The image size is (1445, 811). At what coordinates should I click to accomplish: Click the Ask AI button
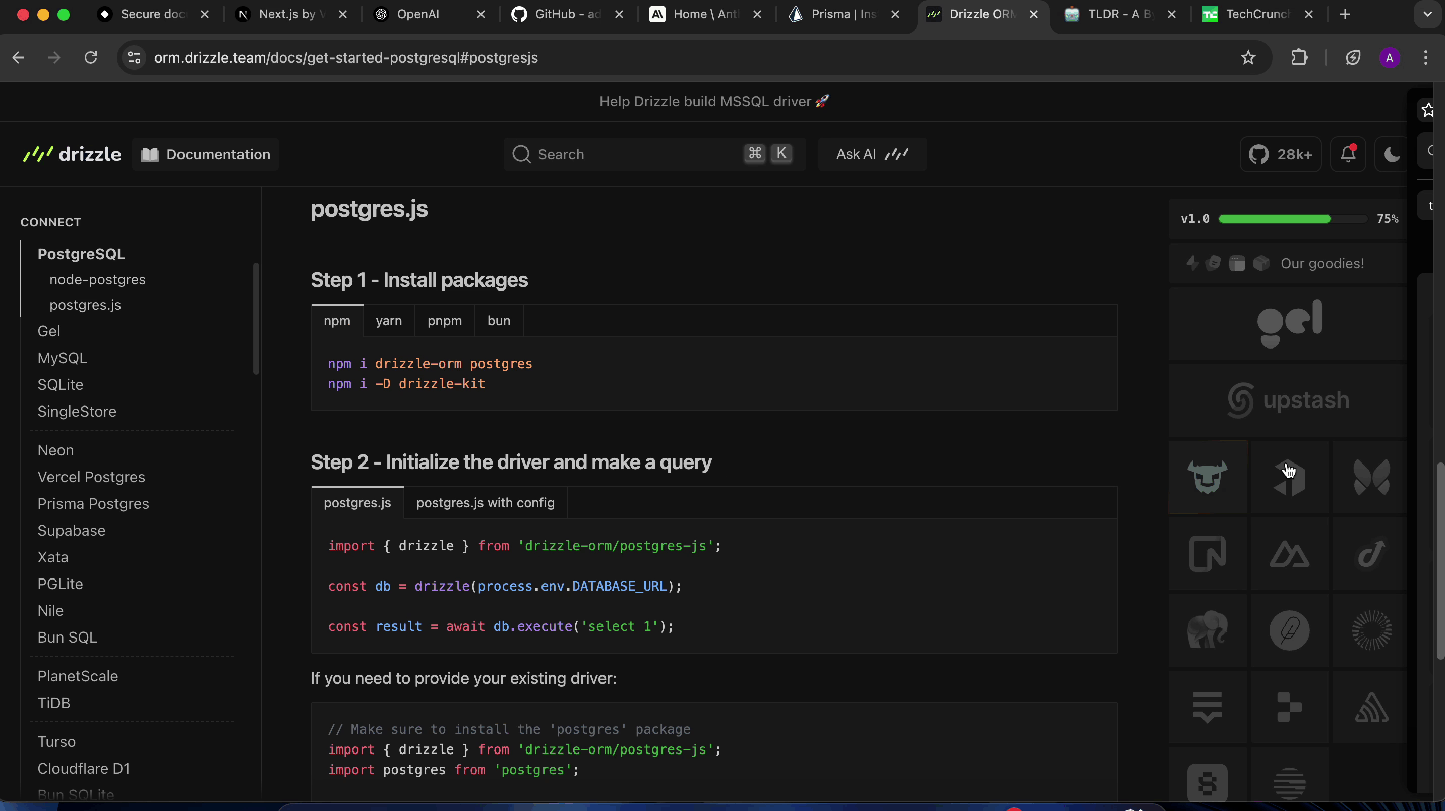tap(872, 154)
